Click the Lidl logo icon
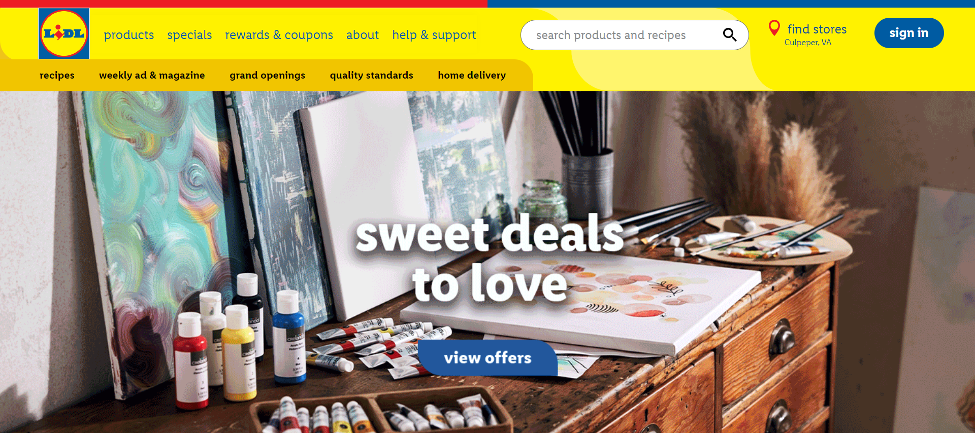Image resolution: width=975 pixels, height=433 pixels. point(64,33)
